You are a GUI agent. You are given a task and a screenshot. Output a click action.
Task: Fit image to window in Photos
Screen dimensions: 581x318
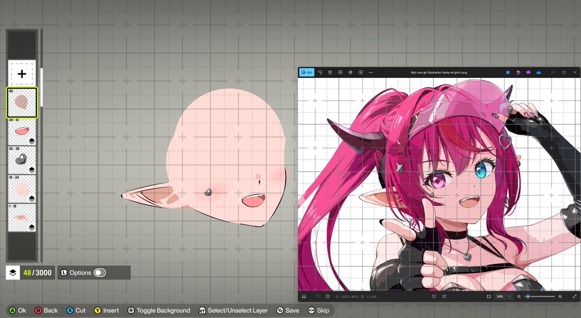489,296
